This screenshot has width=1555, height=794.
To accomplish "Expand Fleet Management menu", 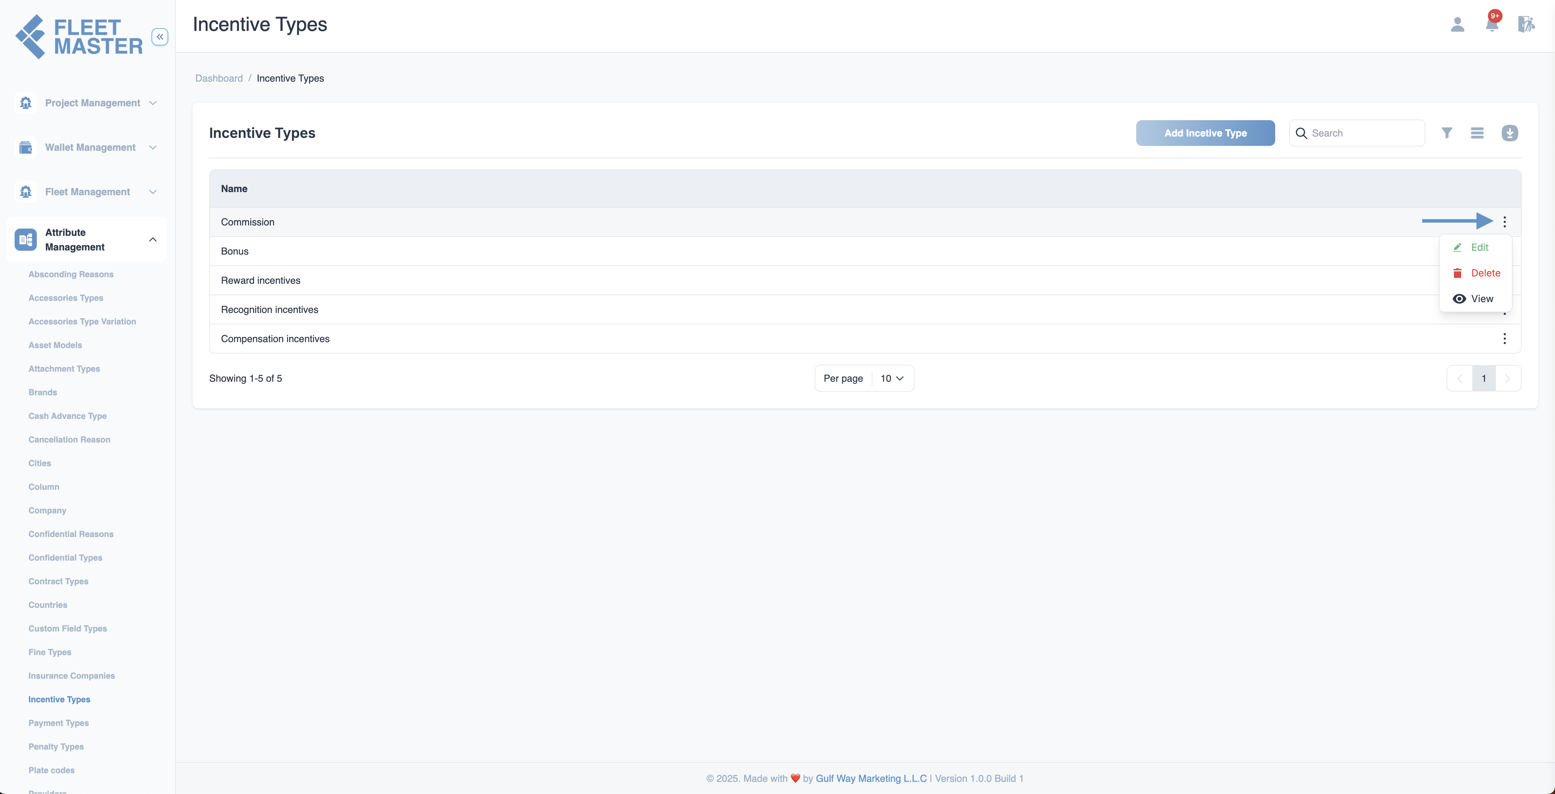I will (153, 192).
